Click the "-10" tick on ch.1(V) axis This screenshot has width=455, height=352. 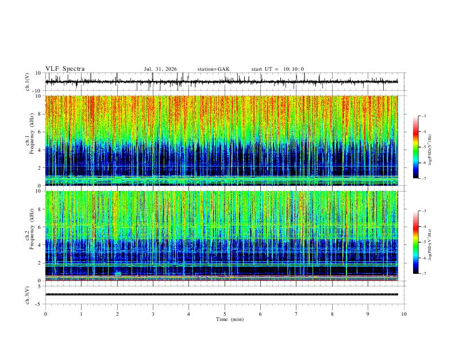[38, 91]
